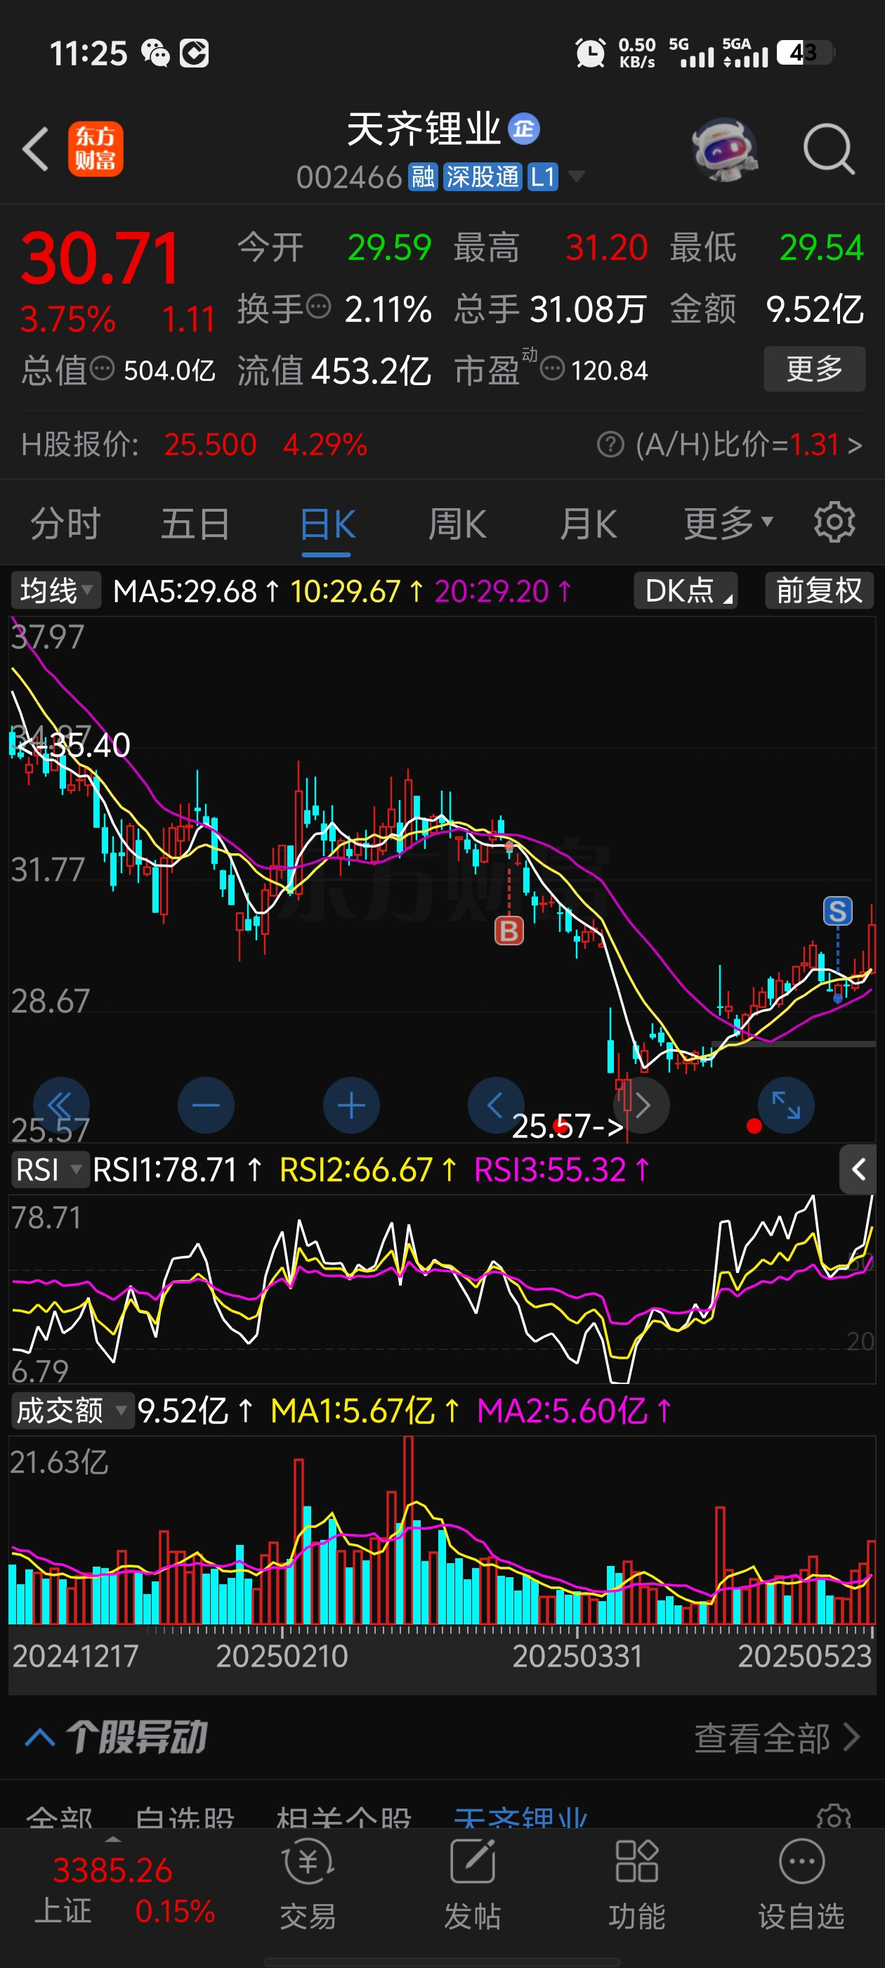Tap 前复权 adjustment button
Viewport: 885px width, 1968px height.
point(820,590)
